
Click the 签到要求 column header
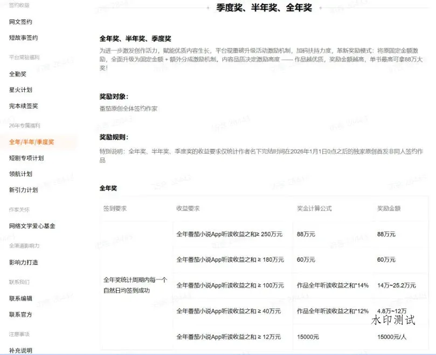point(115,208)
